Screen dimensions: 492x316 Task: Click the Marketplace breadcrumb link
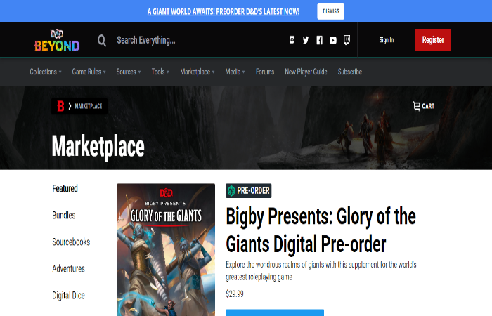88,106
